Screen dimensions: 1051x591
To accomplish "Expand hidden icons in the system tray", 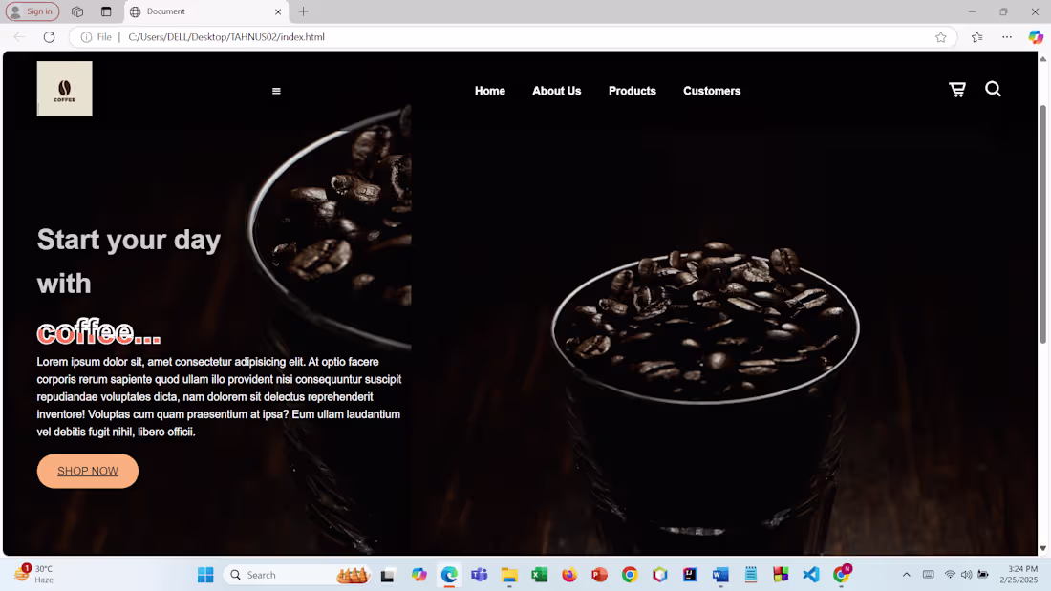I will [x=906, y=574].
